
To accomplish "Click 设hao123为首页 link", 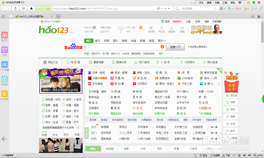I will point(50,21).
